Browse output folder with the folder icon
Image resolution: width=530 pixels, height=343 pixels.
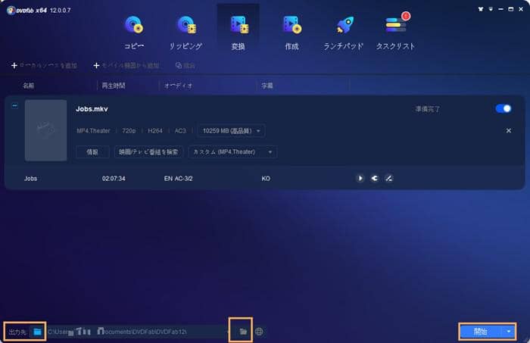click(x=243, y=332)
